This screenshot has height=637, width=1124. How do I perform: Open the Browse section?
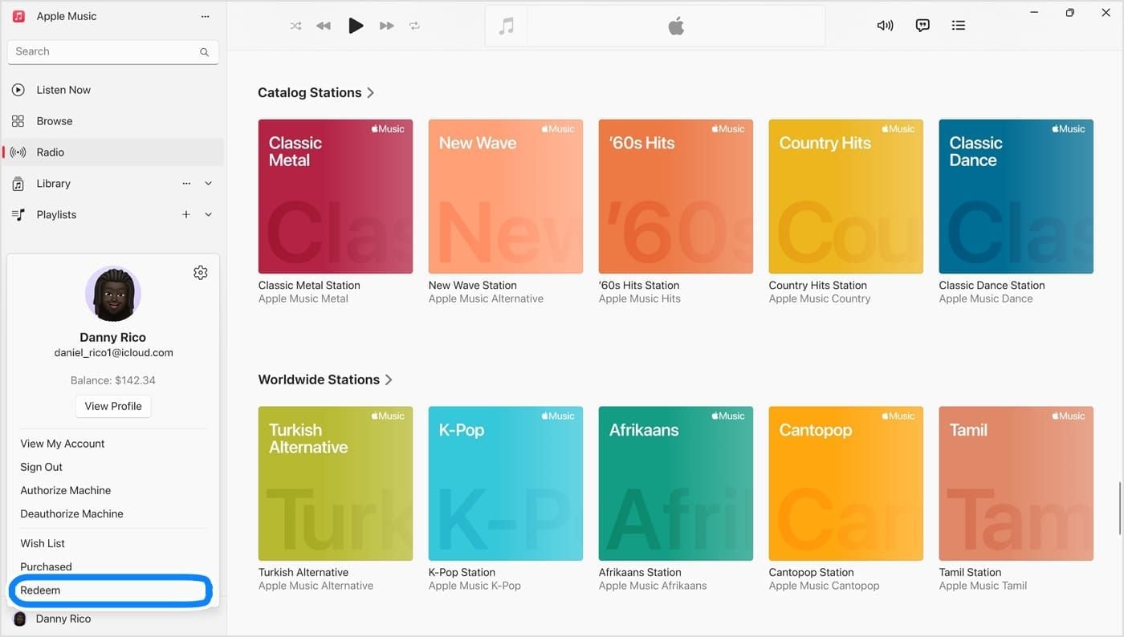tap(54, 120)
